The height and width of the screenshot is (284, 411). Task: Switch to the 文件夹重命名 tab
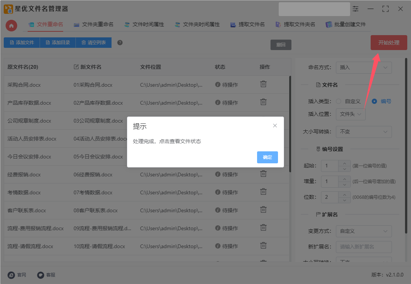93,24
